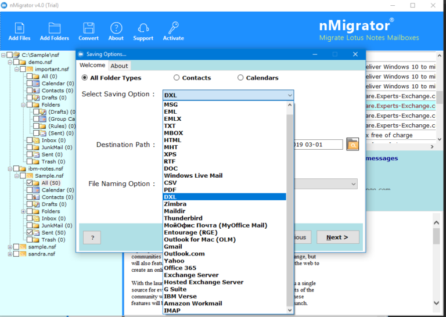This screenshot has width=446, height=317.
Task: Click the Saving Options dialog title icon
Action: click(x=81, y=54)
